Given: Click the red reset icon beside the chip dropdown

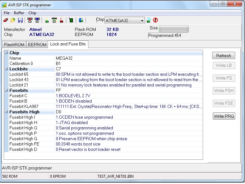Looking at the screenshot, I should tap(155, 20).
